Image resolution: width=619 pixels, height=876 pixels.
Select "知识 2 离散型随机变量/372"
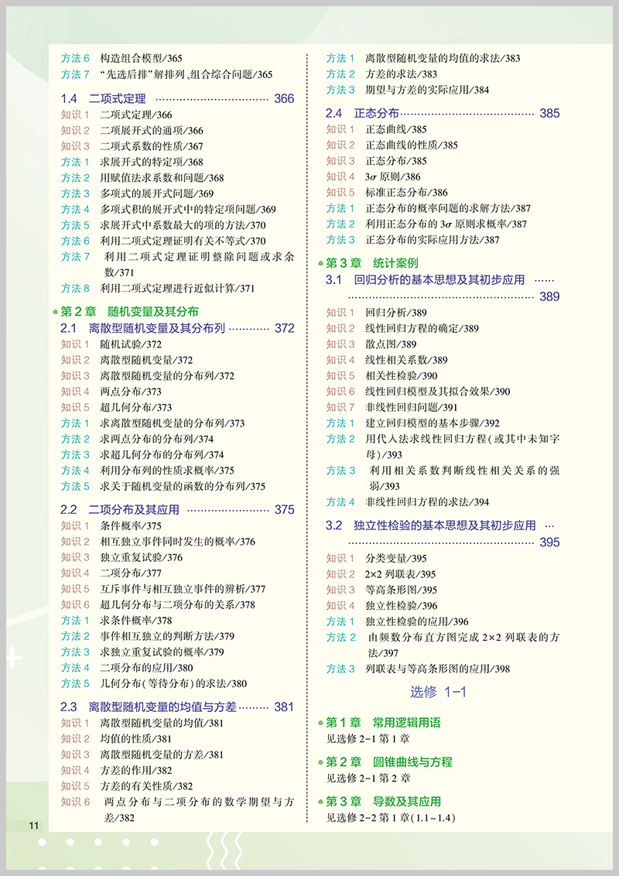pyautogui.click(x=127, y=361)
